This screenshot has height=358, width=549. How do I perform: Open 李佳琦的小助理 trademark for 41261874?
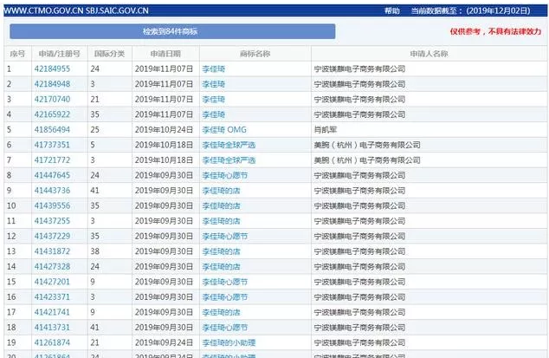tap(229, 342)
